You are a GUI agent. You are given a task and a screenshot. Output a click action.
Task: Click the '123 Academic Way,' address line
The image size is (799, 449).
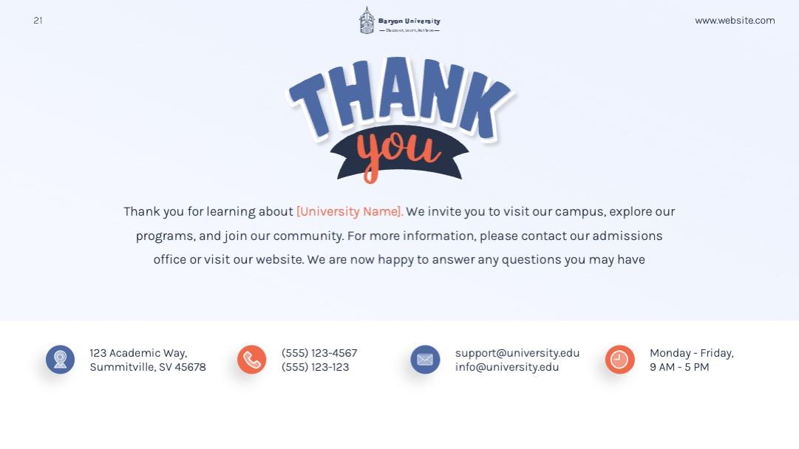(138, 353)
